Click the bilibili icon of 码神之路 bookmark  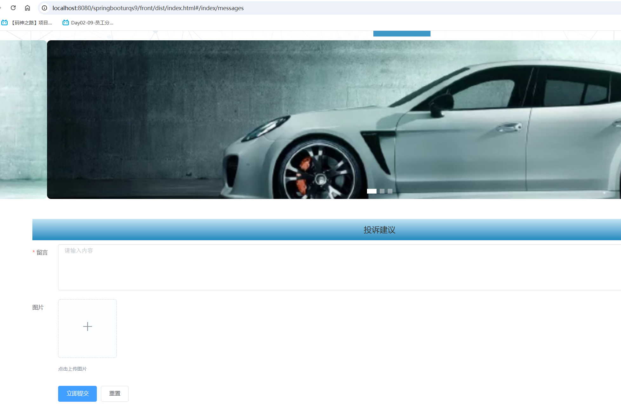coord(4,23)
